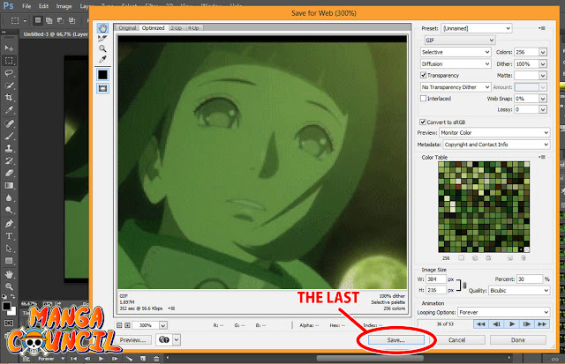
Task: Open the Quality Bicubic dropdown
Action: coord(519,290)
